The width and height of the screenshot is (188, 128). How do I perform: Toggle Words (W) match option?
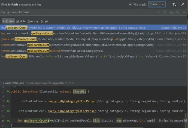(x=178, y=12)
